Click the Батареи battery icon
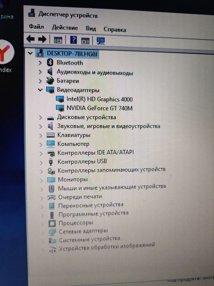 50,80
